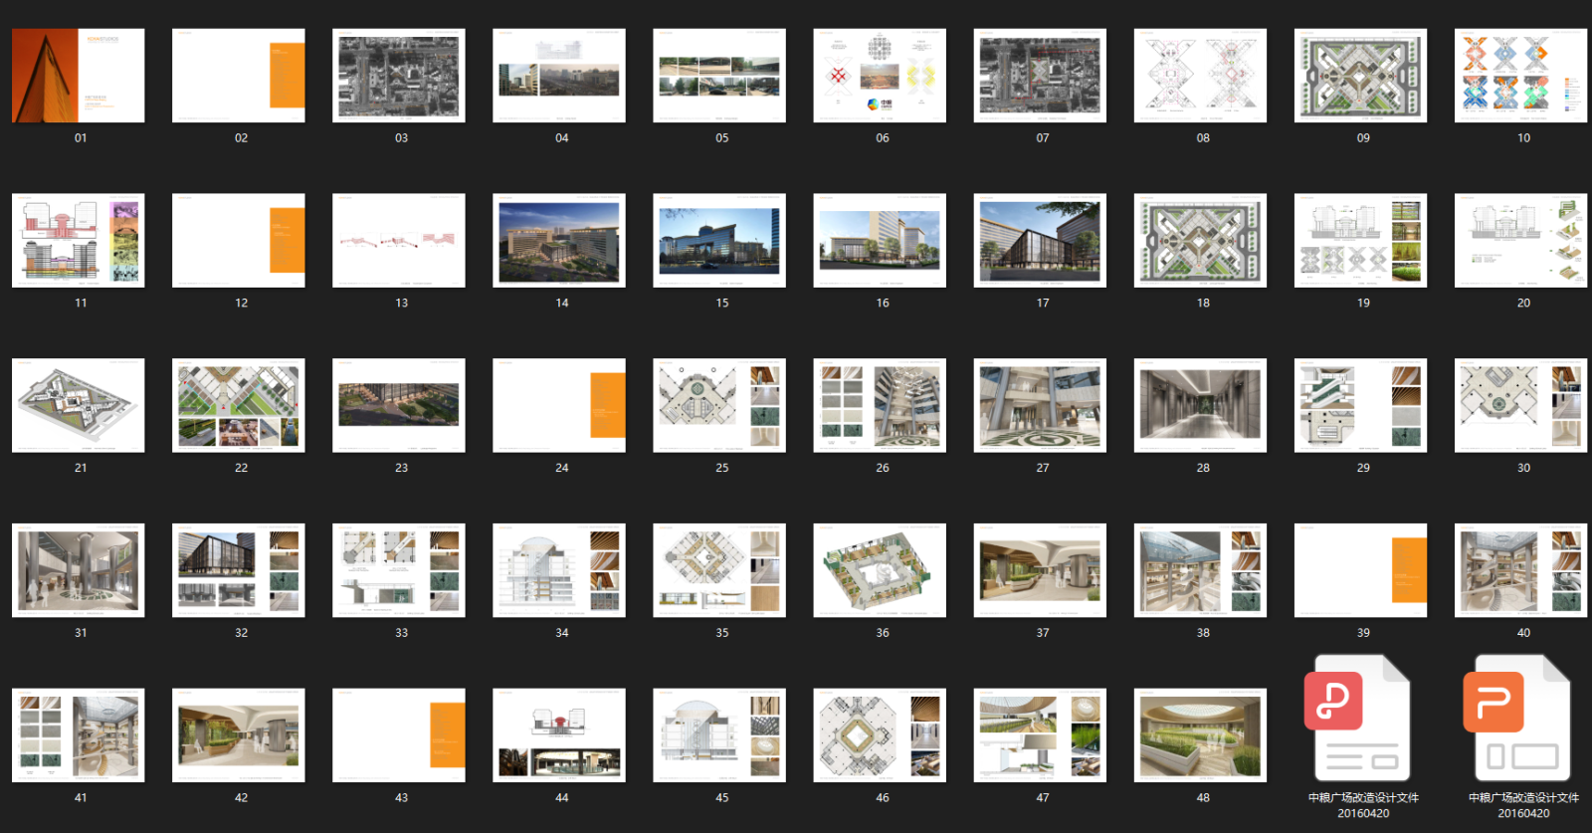
Task: Click the file name label '33'
Action: [x=402, y=633]
